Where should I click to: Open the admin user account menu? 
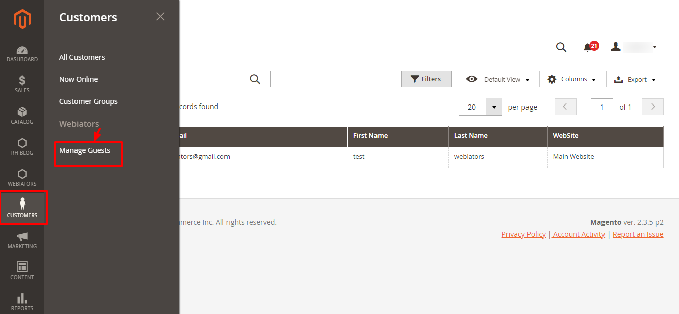(x=634, y=47)
